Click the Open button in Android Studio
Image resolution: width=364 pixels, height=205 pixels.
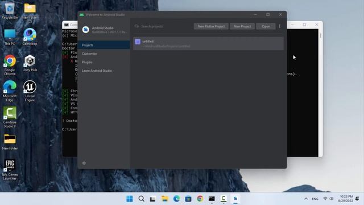click(266, 26)
